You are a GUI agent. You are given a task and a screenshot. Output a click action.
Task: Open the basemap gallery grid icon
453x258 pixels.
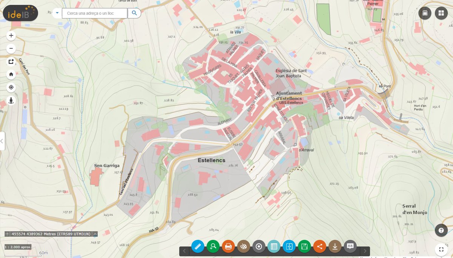(x=441, y=13)
